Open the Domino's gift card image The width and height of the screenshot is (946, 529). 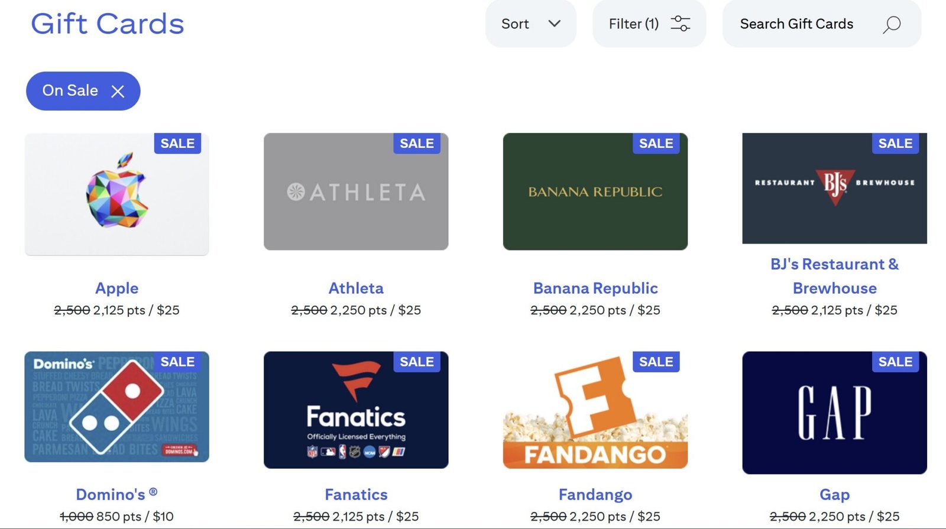pyautogui.click(x=116, y=408)
